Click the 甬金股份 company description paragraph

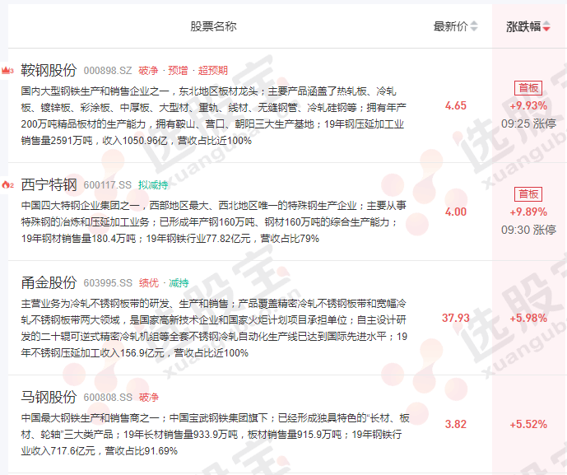pos(214,328)
